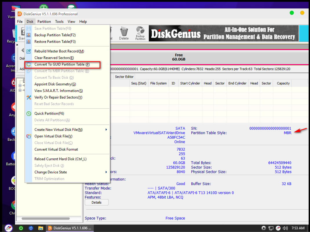This screenshot has width=310, height=232.
Task: Click the DiskGenius advertisement banner
Action: pos(224,33)
